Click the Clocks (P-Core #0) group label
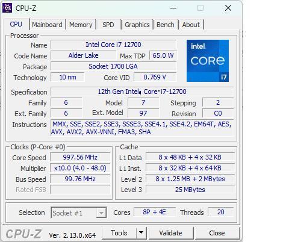This screenshot has width=289, height=242. tap(38, 147)
